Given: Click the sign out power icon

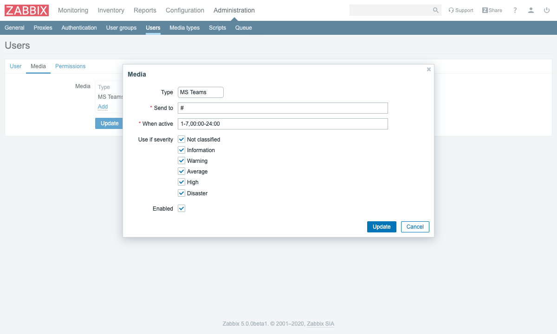Looking at the screenshot, I should point(546,10).
